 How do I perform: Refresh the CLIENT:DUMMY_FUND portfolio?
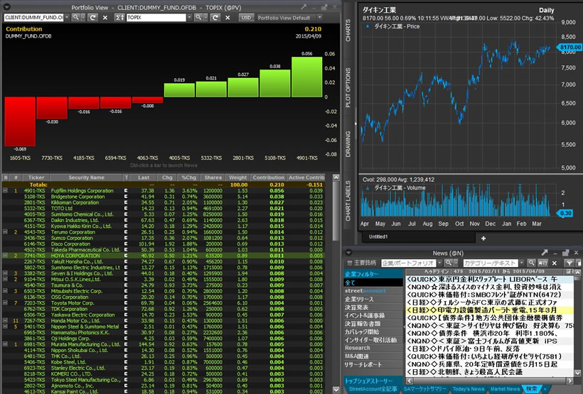point(93,18)
